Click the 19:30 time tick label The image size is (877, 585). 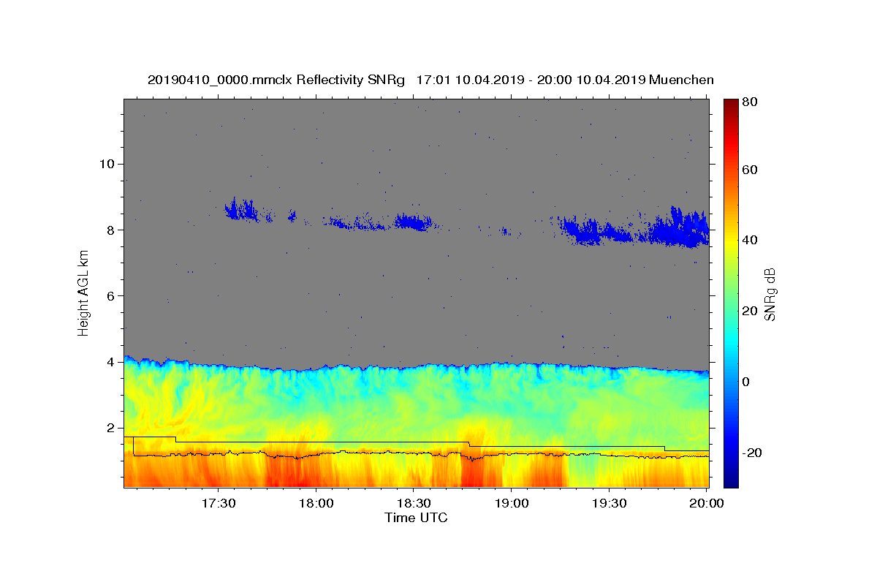[609, 504]
